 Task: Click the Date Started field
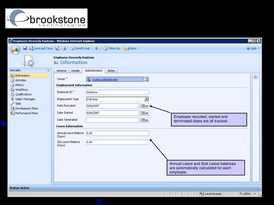[112, 113]
